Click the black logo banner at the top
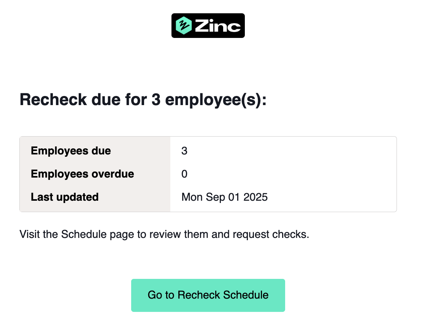Viewport: 422px width, 321px height. tap(208, 25)
